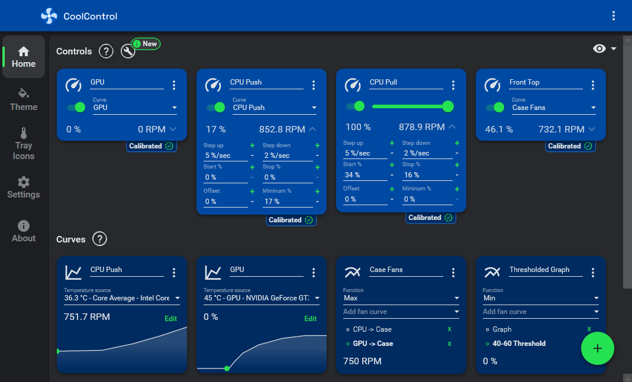Open the GPU control card three-dot menu
Viewport: 632px width, 382px height.
pyautogui.click(x=174, y=85)
